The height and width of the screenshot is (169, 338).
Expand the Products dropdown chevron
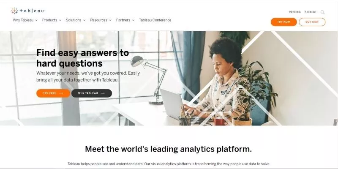[x=60, y=20]
